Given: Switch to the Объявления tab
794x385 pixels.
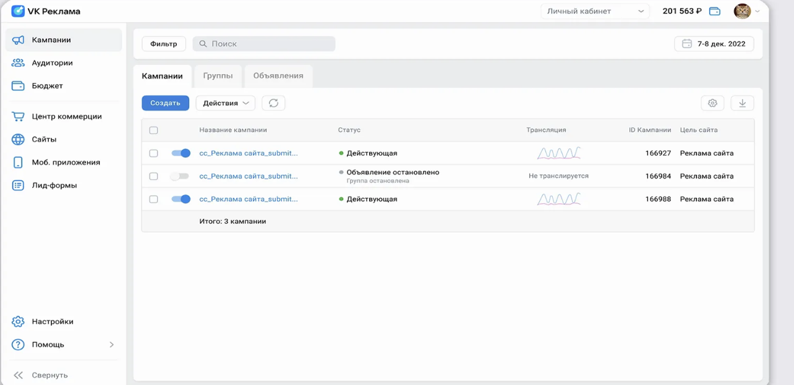Looking at the screenshot, I should pos(278,76).
